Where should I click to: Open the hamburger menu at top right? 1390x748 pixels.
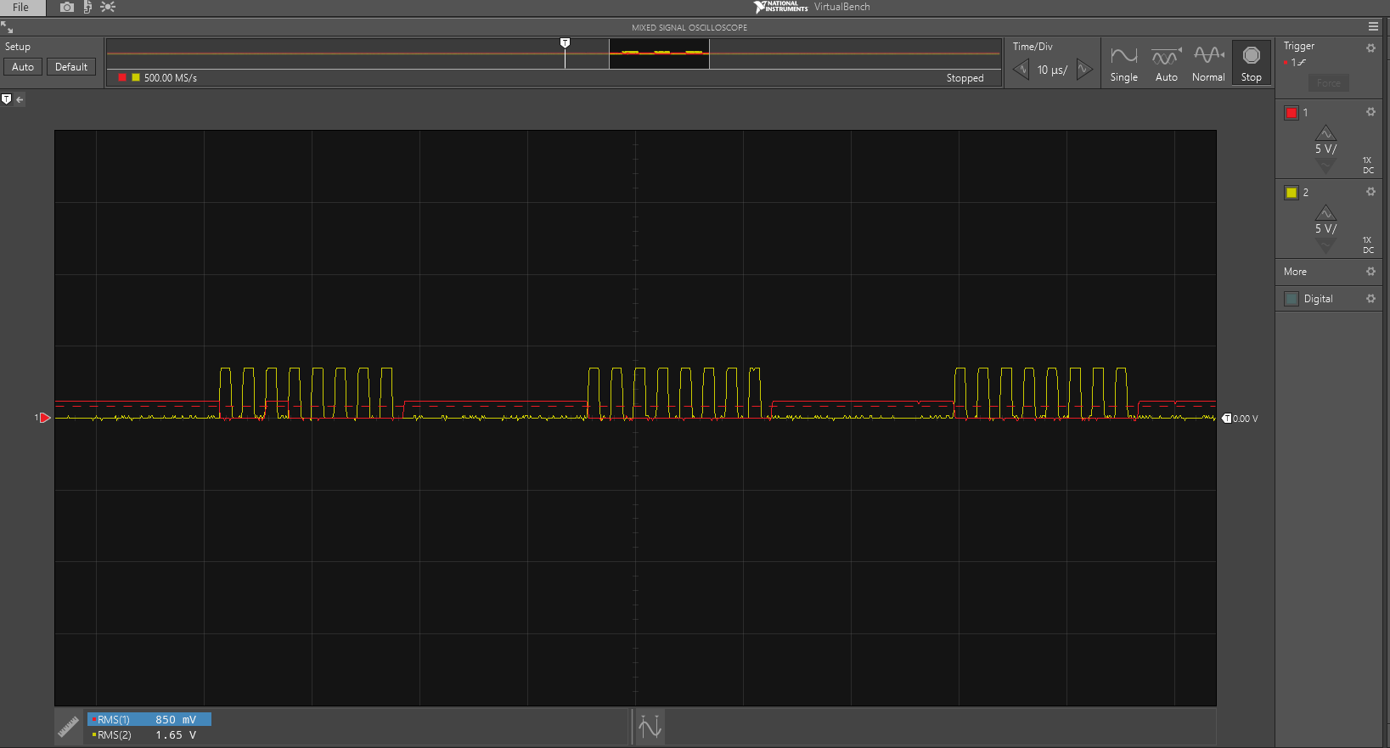click(x=1373, y=27)
